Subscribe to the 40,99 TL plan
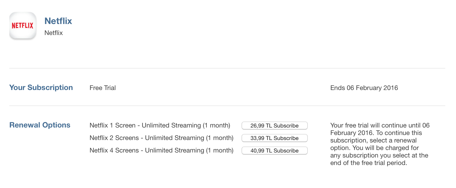Viewport: 456px width, 188px height. click(x=275, y=150)
